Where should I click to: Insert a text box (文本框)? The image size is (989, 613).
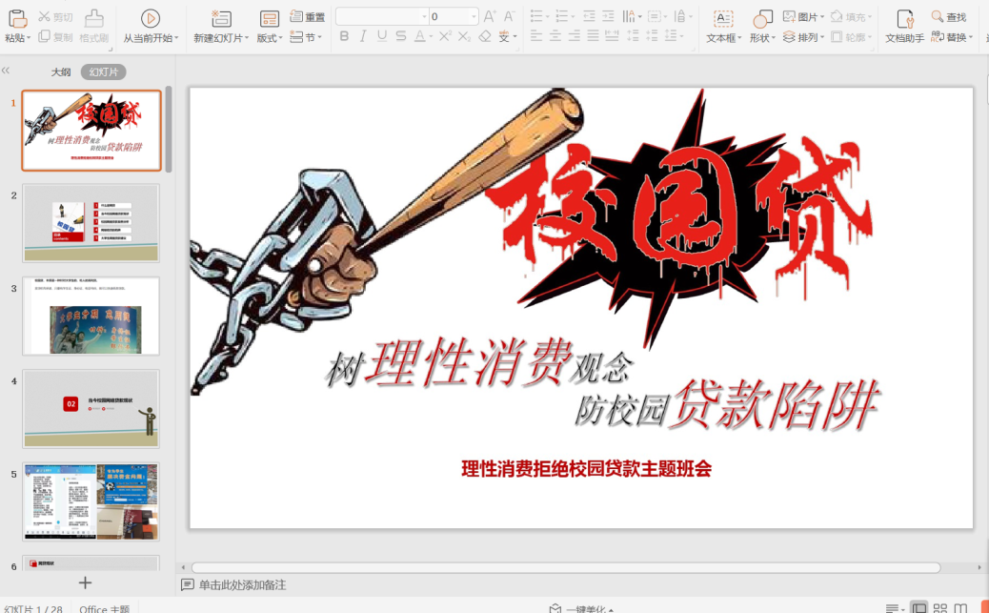click(x=723, y=19)
